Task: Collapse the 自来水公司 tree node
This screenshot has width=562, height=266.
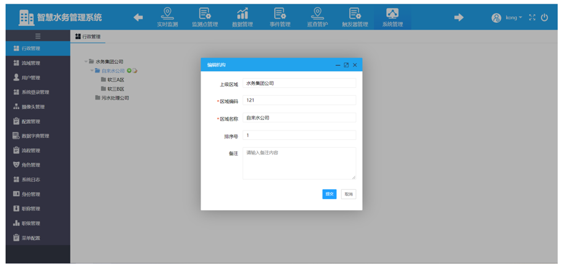Action: (x=92, y=71)
